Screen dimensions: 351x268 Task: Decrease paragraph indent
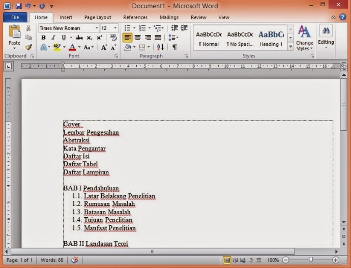[174, 28]
